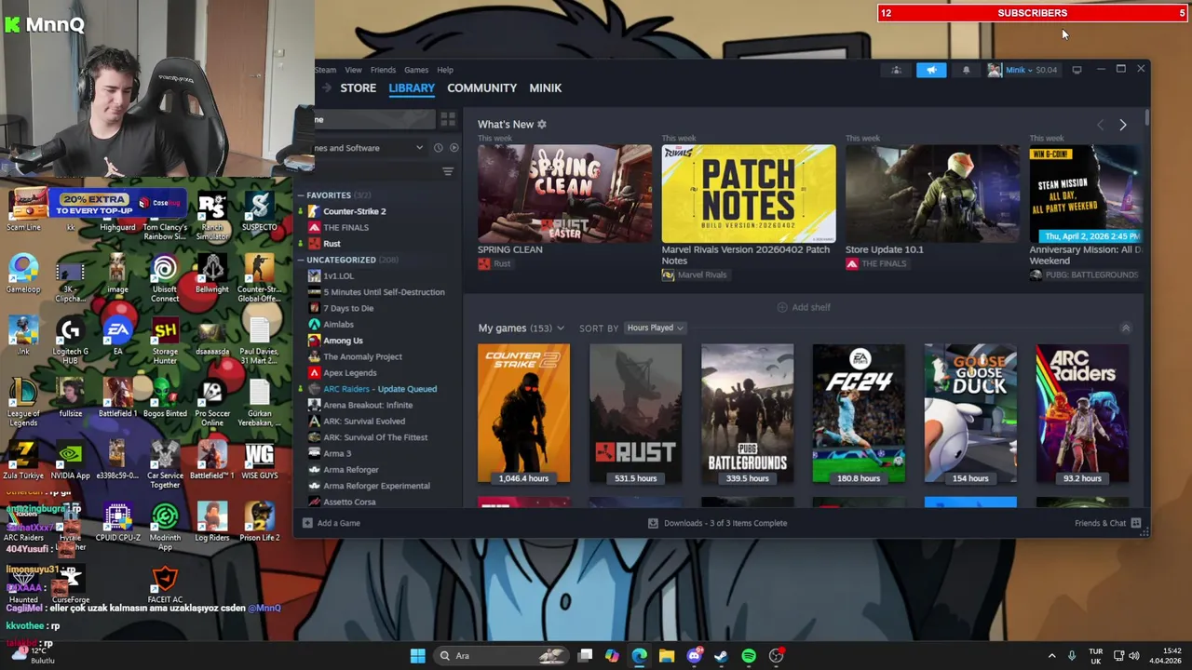Change the Hours Played sort dropdown

pos(655,328)
